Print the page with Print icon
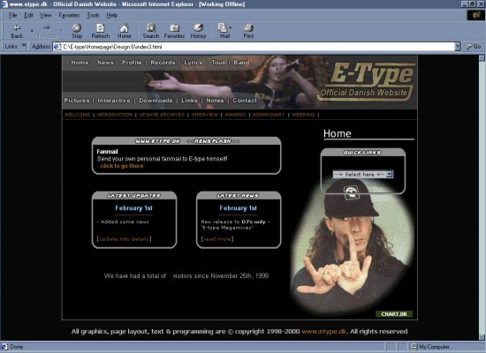The height and width of the screenshot is (353, 486). point(248,31)
